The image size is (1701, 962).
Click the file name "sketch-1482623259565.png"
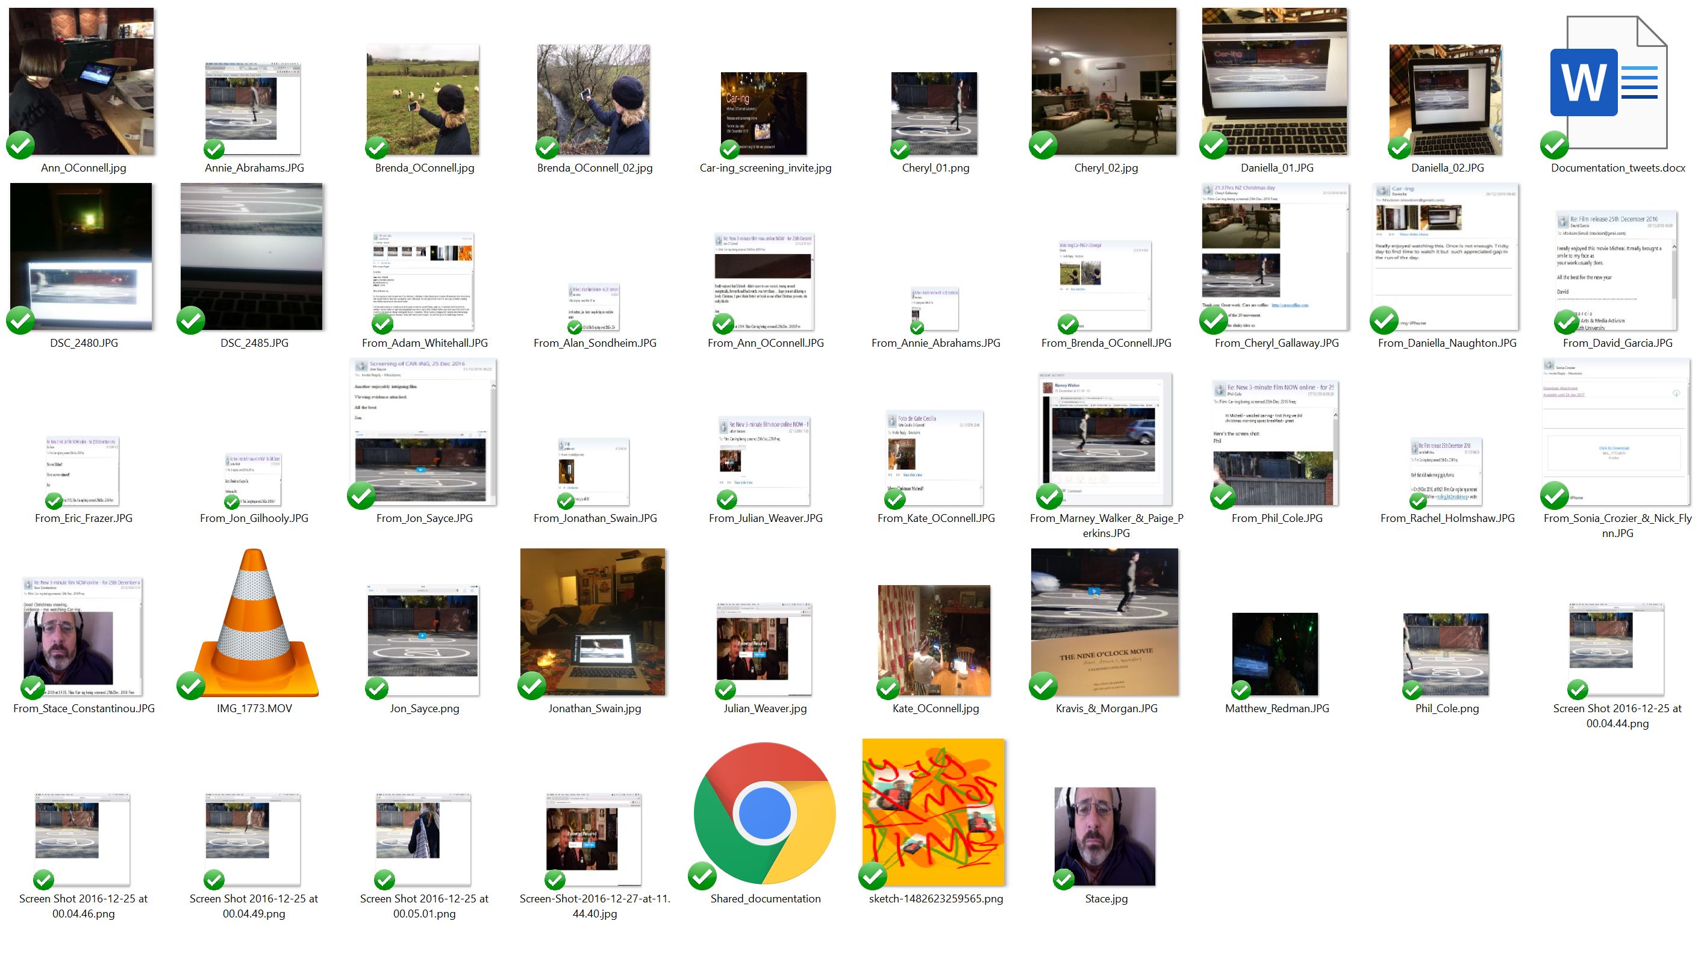(935, 899)
